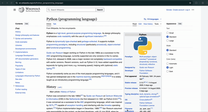Click the browser forward arrow
This screenshot has width=208, height=112.
[x=7, y=3]
